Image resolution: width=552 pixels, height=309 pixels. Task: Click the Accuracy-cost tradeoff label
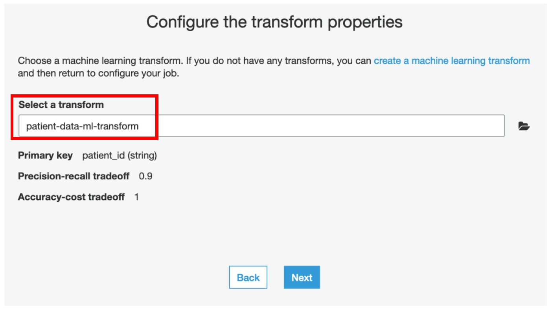(x=71, y=197)
